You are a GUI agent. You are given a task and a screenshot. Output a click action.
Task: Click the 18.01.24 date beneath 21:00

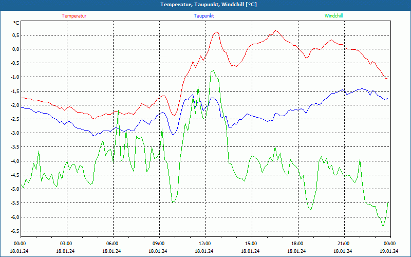[343, 251]
